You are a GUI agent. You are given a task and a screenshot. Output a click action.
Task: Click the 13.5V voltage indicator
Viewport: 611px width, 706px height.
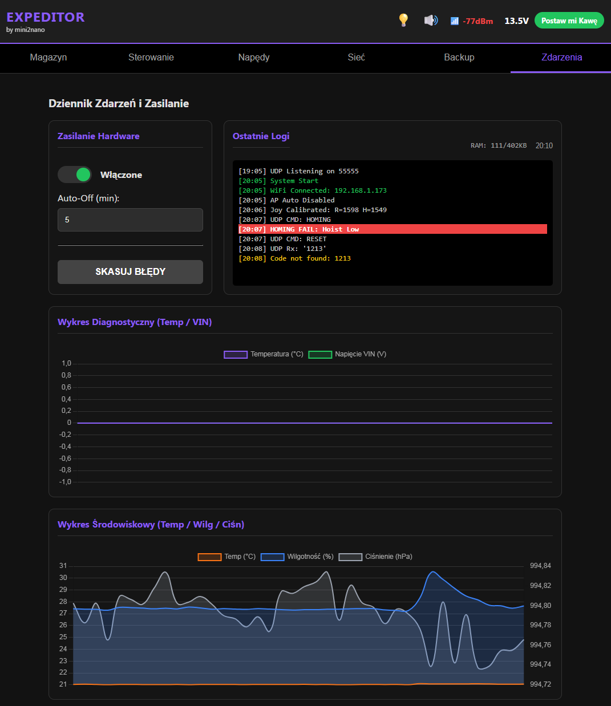coord(516,21)
